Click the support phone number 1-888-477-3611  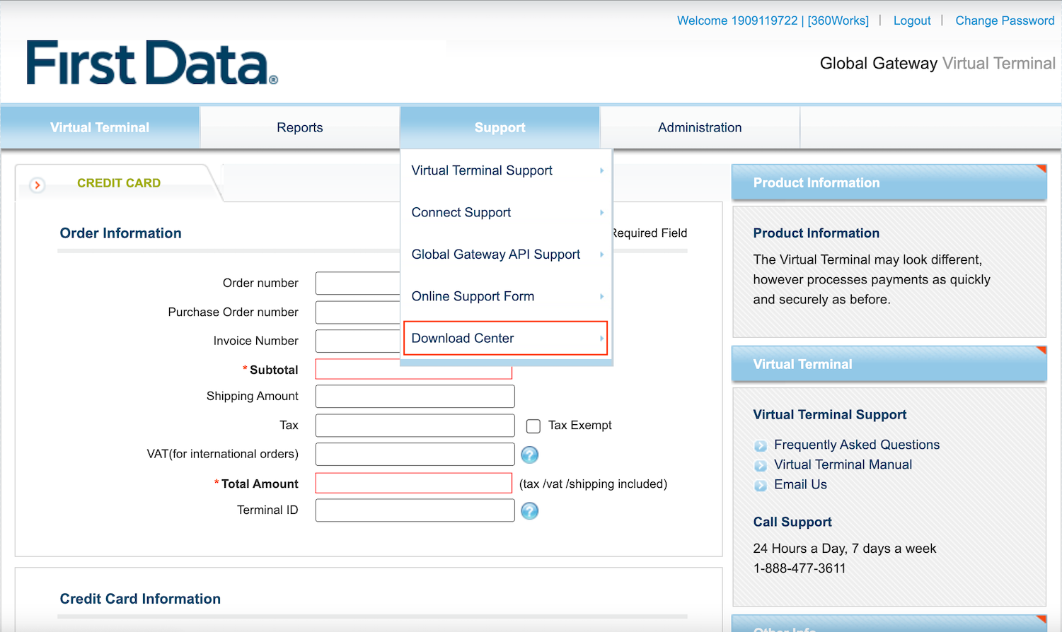tap(800, 568)
